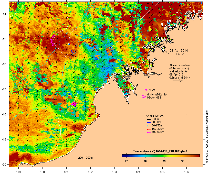Click the '0-30m' depth label

[x=155, y=119]
